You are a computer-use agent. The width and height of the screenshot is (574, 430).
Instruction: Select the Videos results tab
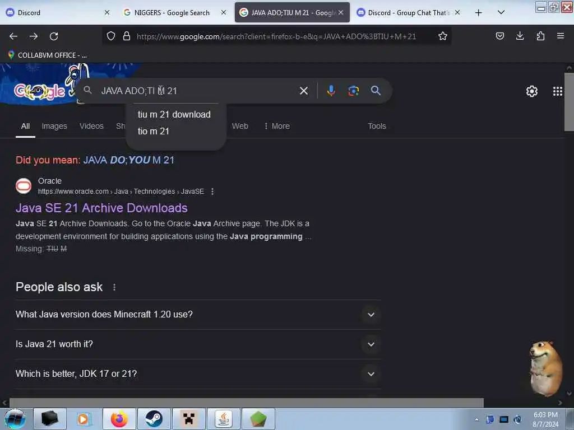tap(91, 126)
